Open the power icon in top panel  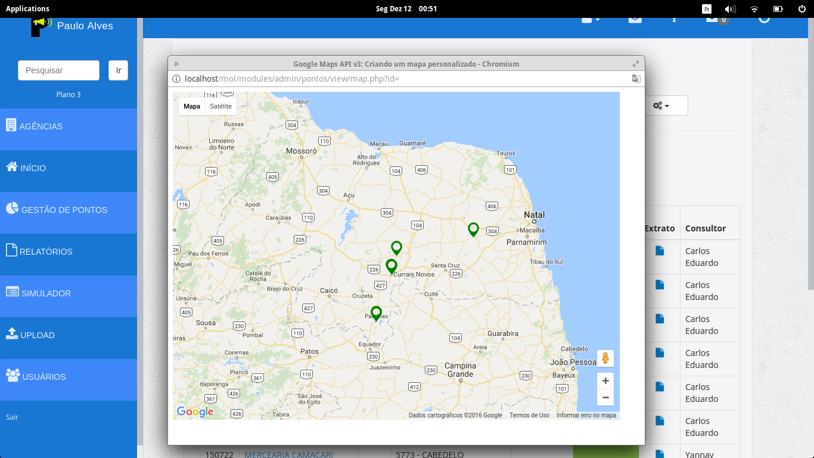point(802,9)
